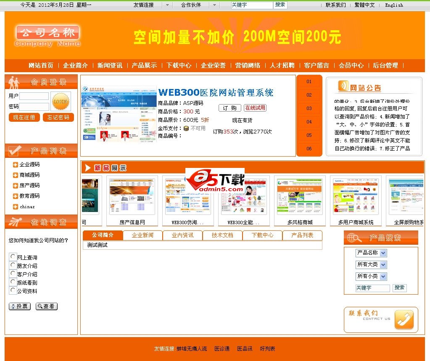
Task: Open the 医诊通 footer link
Action: point(222,349)
